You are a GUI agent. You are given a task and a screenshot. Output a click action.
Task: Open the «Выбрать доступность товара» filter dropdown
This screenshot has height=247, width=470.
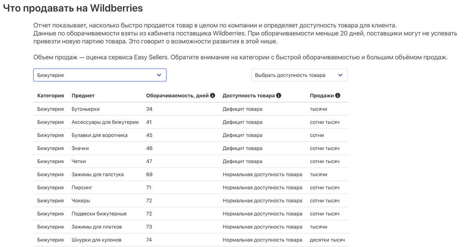click(299, 74)
